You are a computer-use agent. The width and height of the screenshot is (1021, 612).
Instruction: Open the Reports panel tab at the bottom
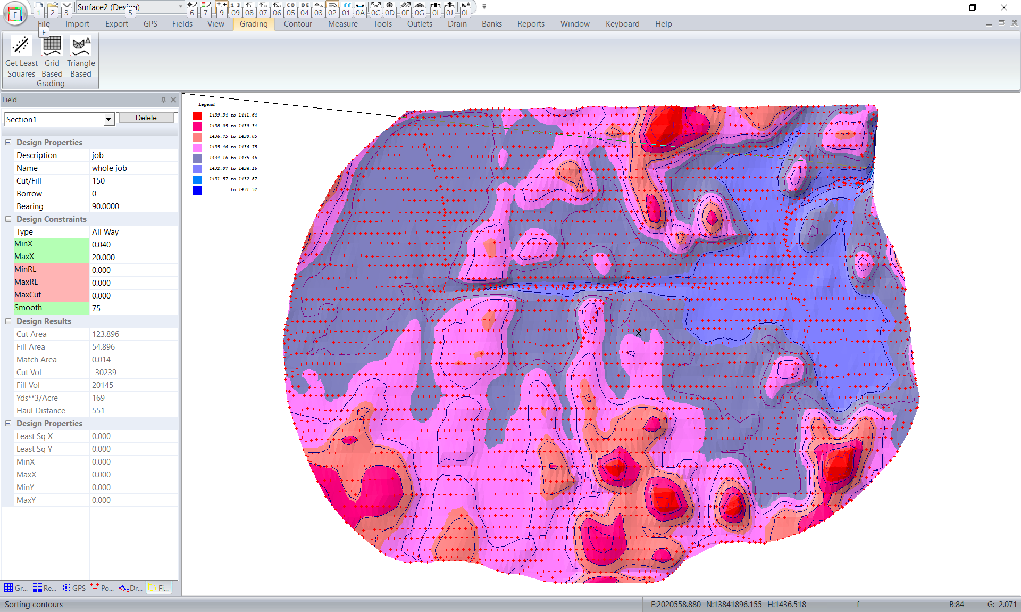coord(44,588)
